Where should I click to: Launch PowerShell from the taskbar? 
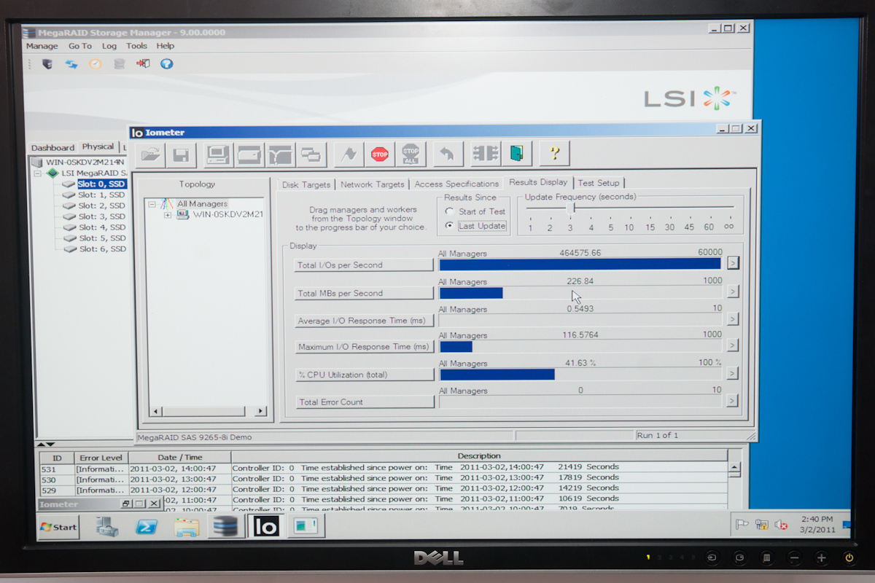coord(147,527)
